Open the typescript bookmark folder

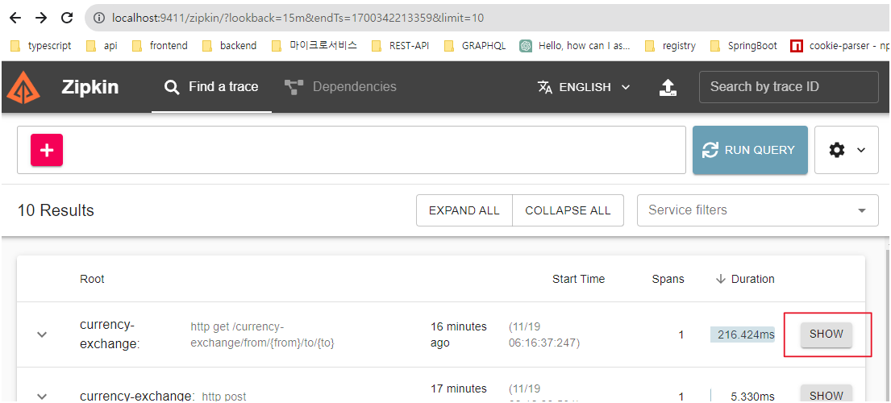pyautogui.click(x=41, y=46)
